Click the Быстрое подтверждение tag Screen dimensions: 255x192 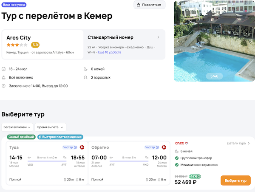(60, 137)
